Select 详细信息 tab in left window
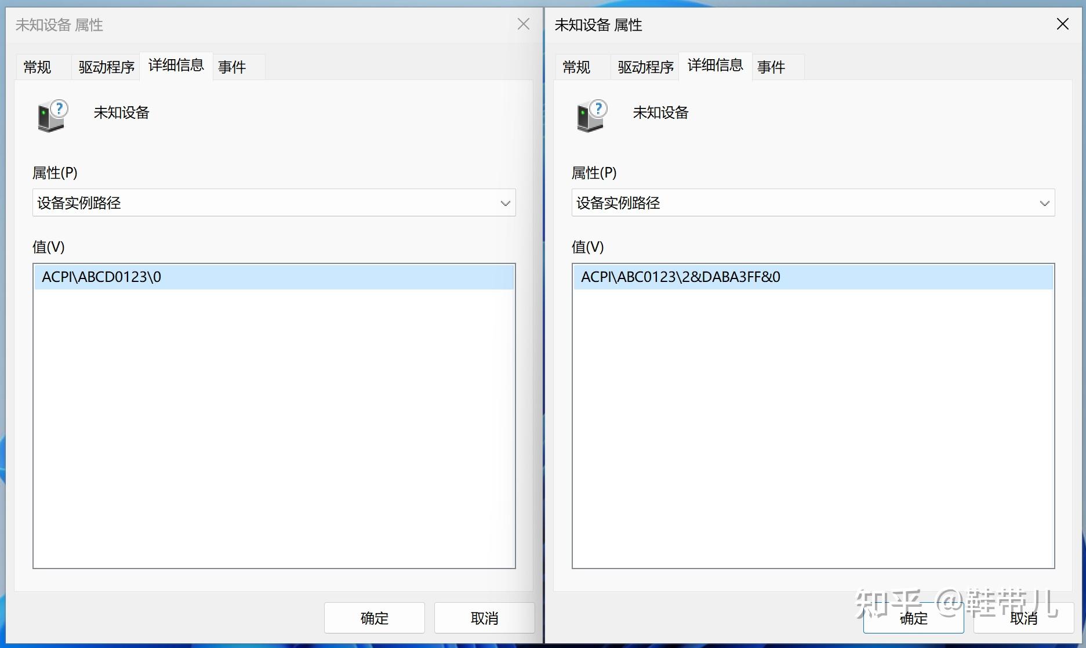The height and width of the screenshot is (648, 1086). tap(176, 65)
